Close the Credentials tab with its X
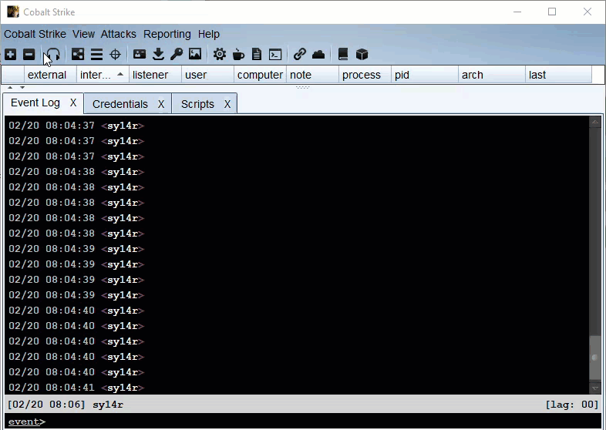 161,104
